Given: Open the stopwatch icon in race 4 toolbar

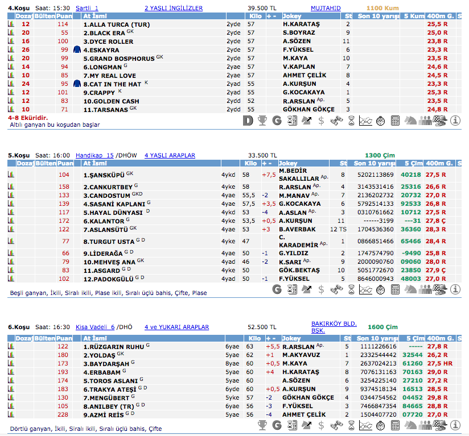Looking at the screenshot, I should (x=380, y=120).
